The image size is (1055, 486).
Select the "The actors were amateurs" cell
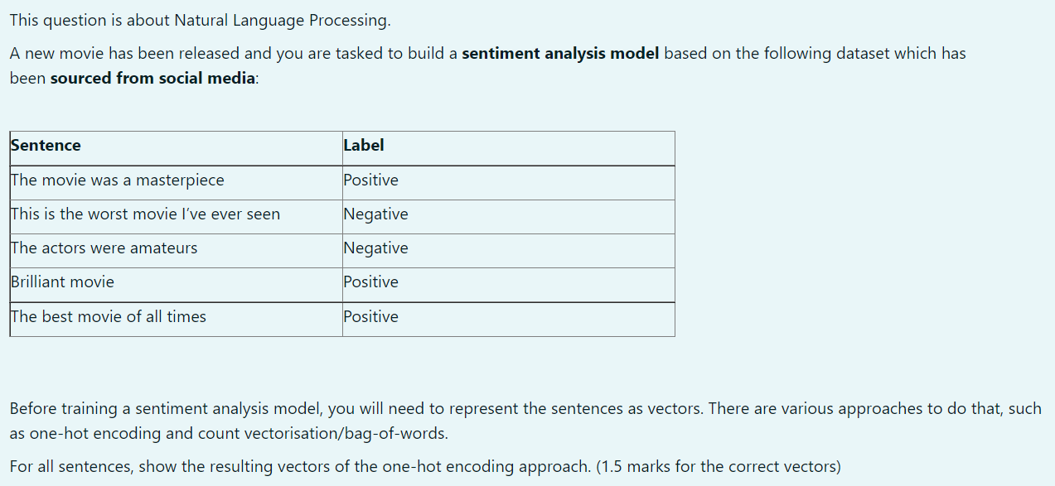coord(104,248)
